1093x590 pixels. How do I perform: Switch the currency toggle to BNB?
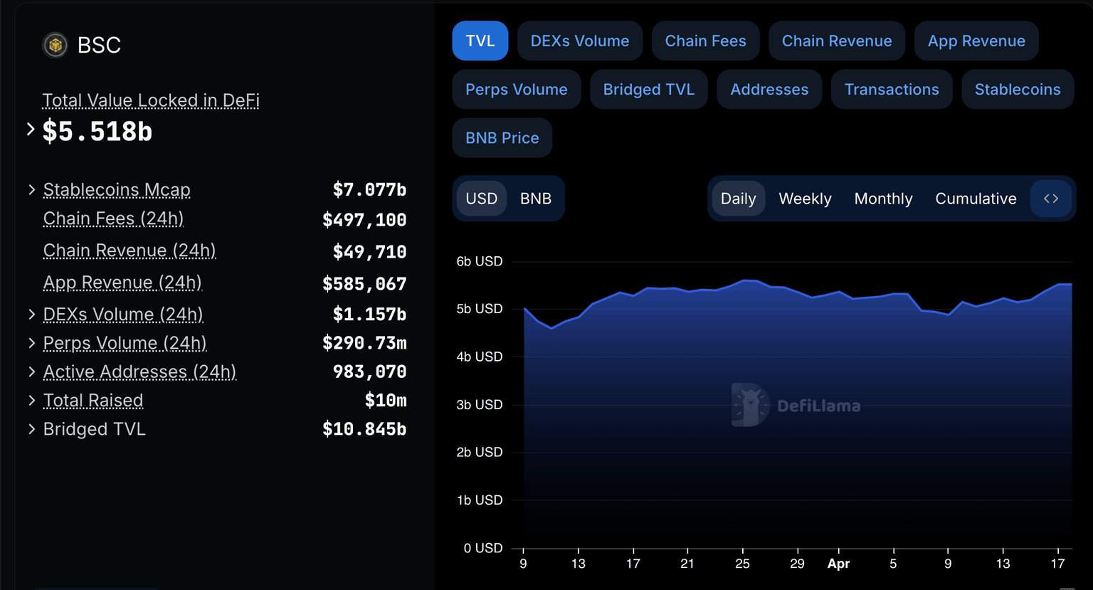(535, 199)
